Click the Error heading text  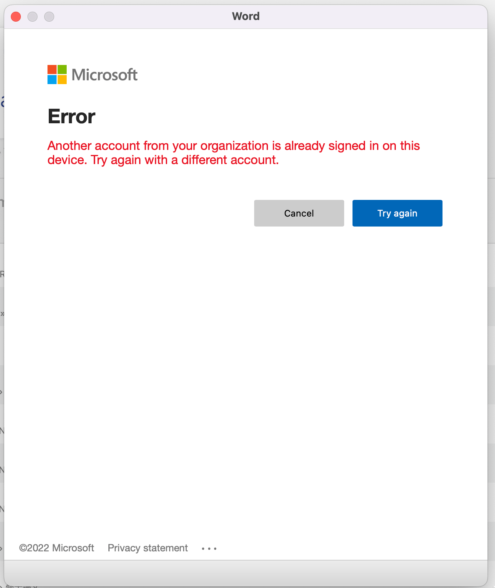click(71, 117)
